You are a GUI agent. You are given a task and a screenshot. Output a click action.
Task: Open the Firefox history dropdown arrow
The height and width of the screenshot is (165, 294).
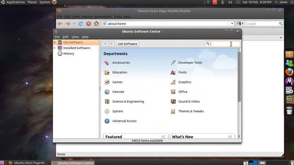pos(74,24)
